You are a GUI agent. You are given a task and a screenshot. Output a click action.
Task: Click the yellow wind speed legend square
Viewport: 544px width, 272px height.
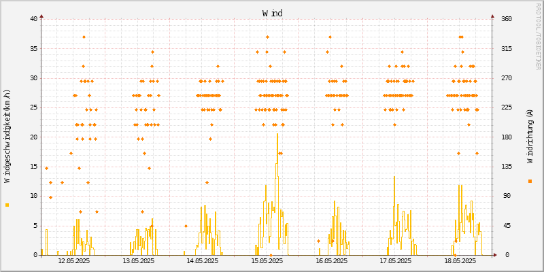coord(7,205)
